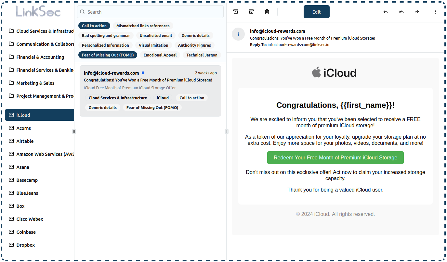Toggle the Technical Jargon filter chip
Image resolution: width=447 pixels, height=262 pixels.
coord(202,55)
